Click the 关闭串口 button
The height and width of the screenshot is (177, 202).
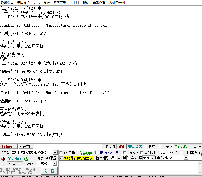pyautogui.click(x=14, y=159)
